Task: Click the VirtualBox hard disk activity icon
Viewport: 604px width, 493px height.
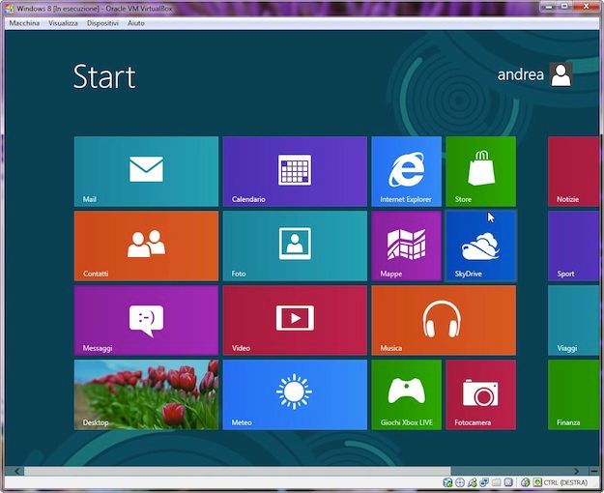Action: [x=447, y=482]
